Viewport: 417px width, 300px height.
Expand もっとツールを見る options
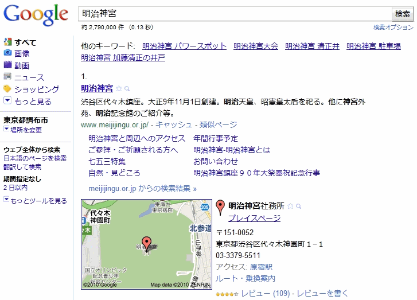point(6,199)
